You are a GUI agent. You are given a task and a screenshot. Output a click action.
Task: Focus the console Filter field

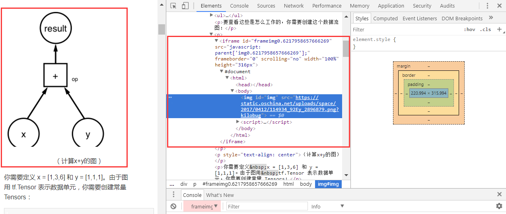pyautogui.click(x=267, y=206)
